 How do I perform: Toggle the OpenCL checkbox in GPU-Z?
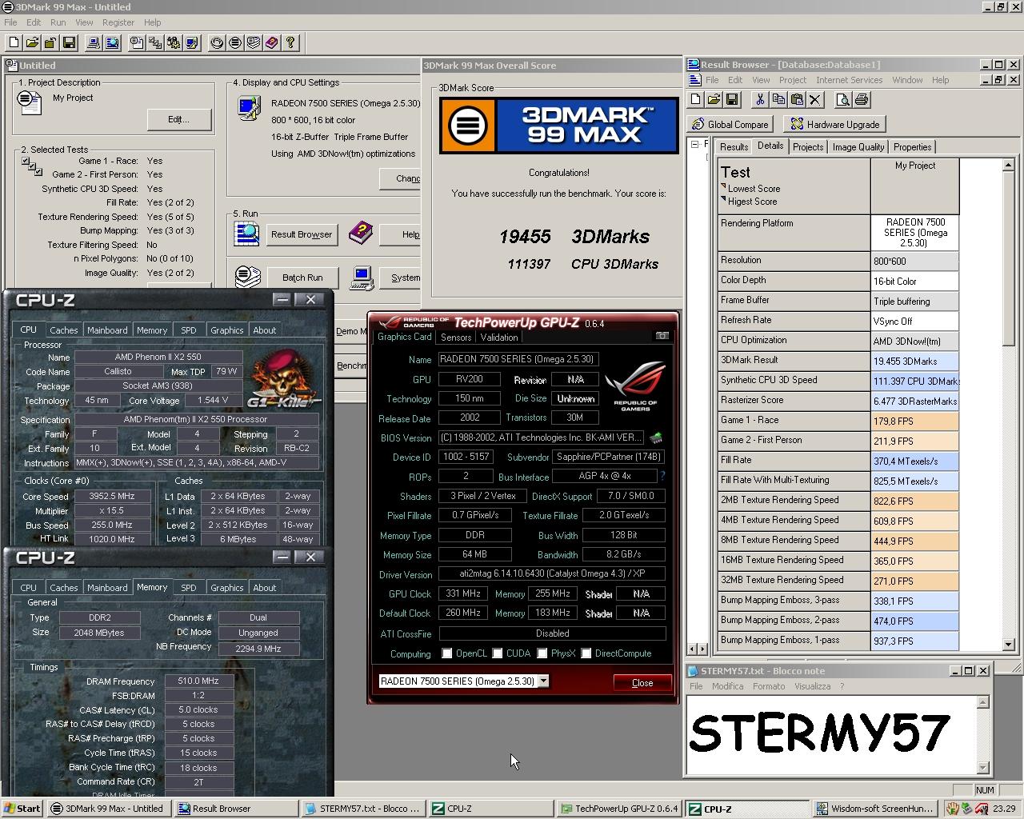tap(447, 653)
